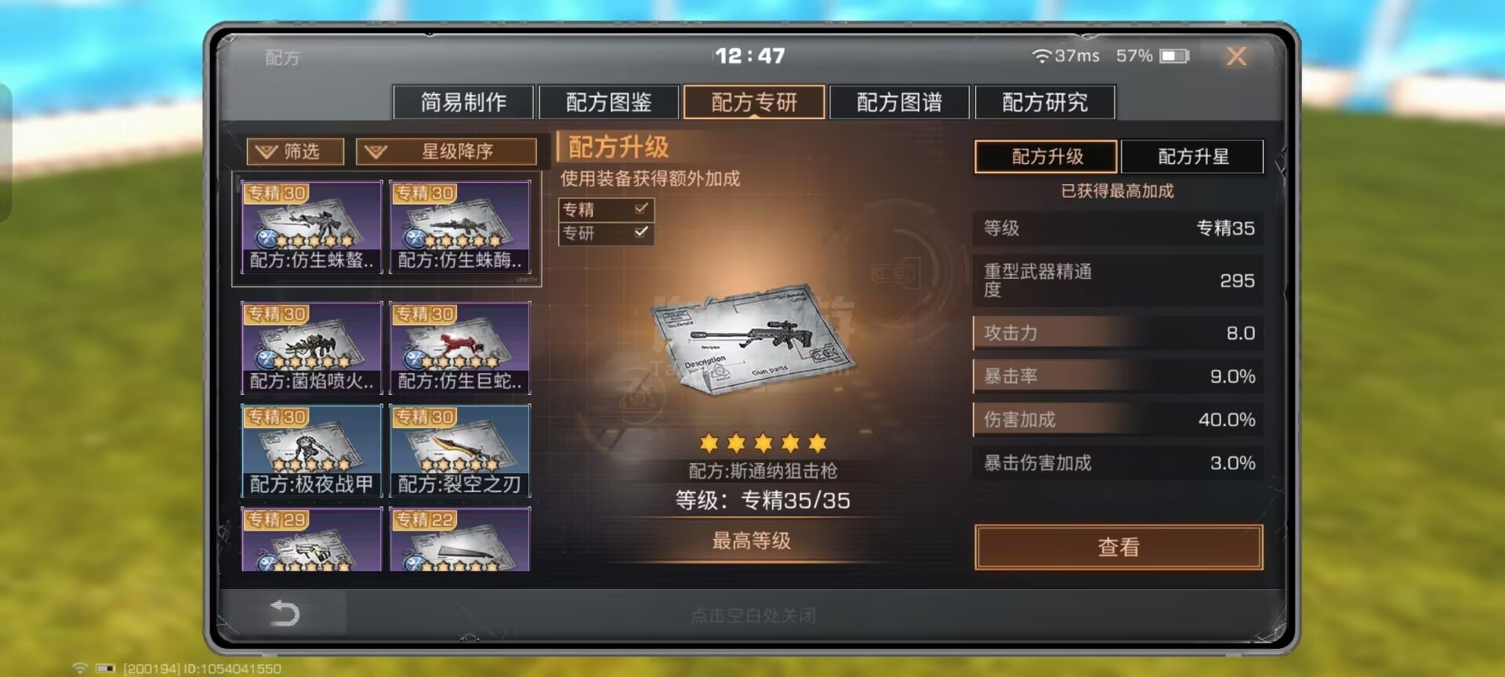Screen dimensions: 1505x677
Task: Choose the 配方:极夜战甲 armor recipe
Action: point(312,451)
